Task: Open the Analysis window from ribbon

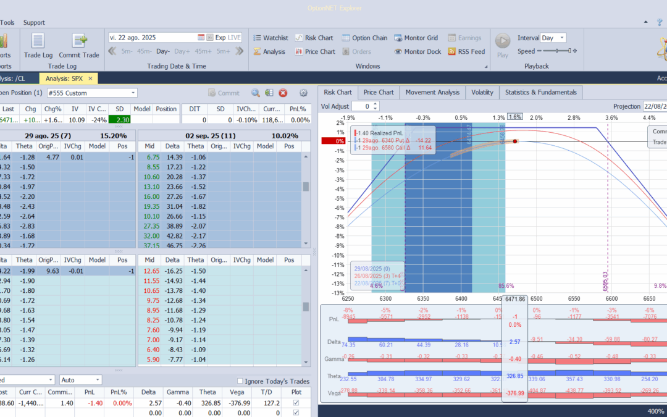Action: coord(269,51)
